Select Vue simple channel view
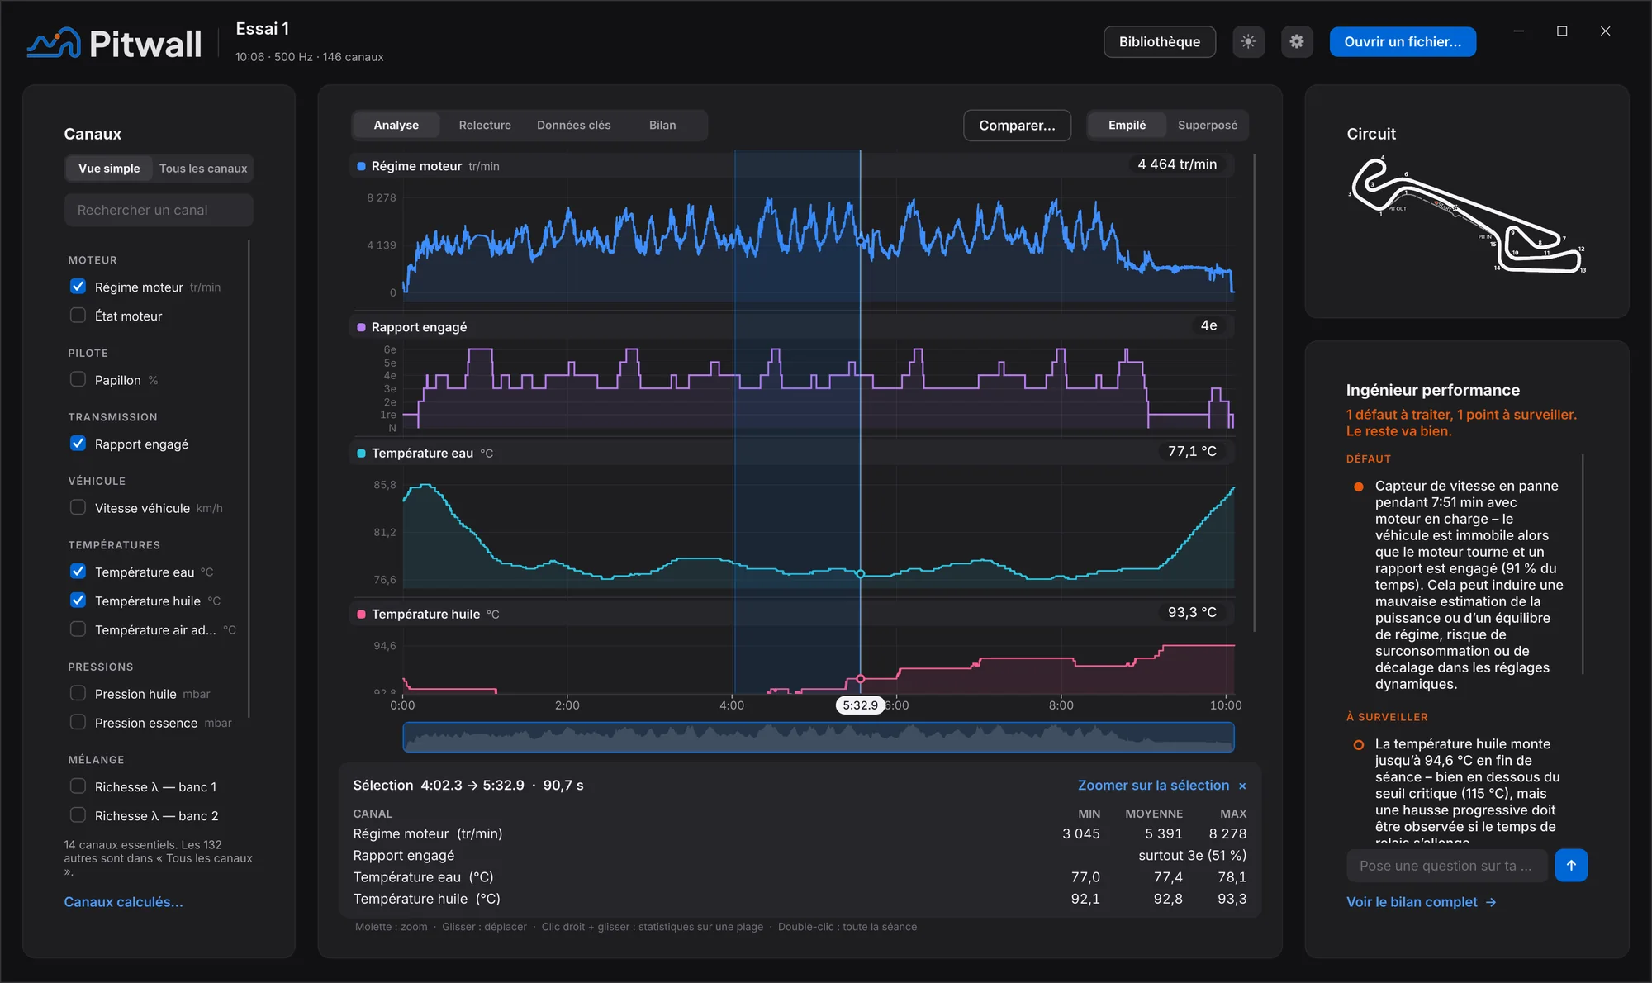The image size is (1652, 983). pyautogui.click(x=109, y=169)
